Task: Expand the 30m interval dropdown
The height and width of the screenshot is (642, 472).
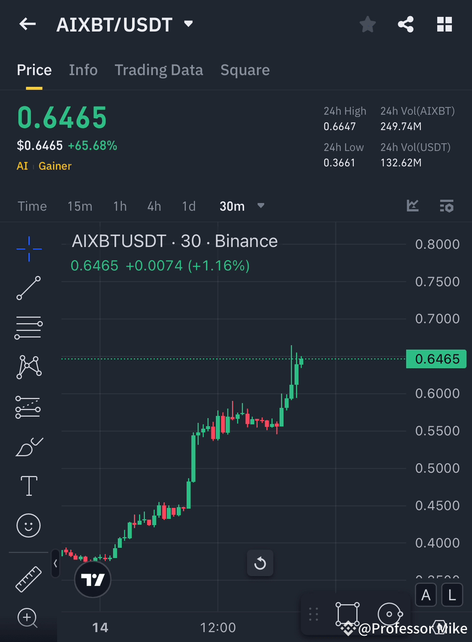Action: 261,207
